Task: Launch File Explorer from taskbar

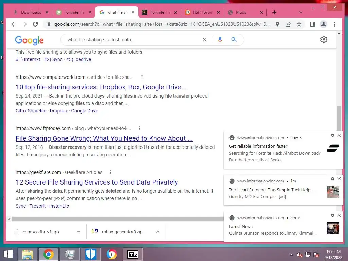Action: [27, 254]
